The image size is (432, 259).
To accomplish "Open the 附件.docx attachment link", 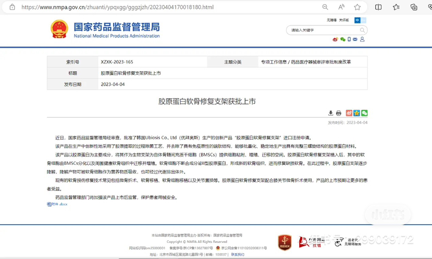I will [57, 204].
